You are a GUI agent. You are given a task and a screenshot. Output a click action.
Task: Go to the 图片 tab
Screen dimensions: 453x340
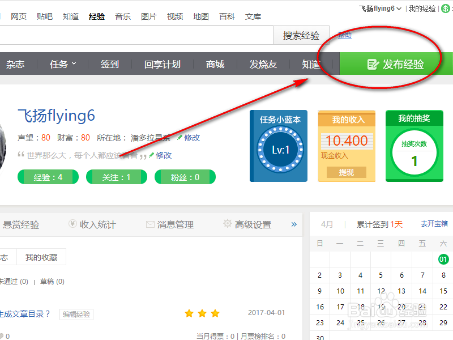[149, 16]
